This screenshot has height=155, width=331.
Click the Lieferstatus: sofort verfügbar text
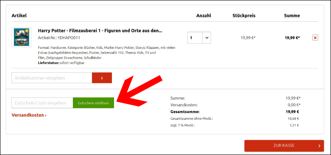61,63
